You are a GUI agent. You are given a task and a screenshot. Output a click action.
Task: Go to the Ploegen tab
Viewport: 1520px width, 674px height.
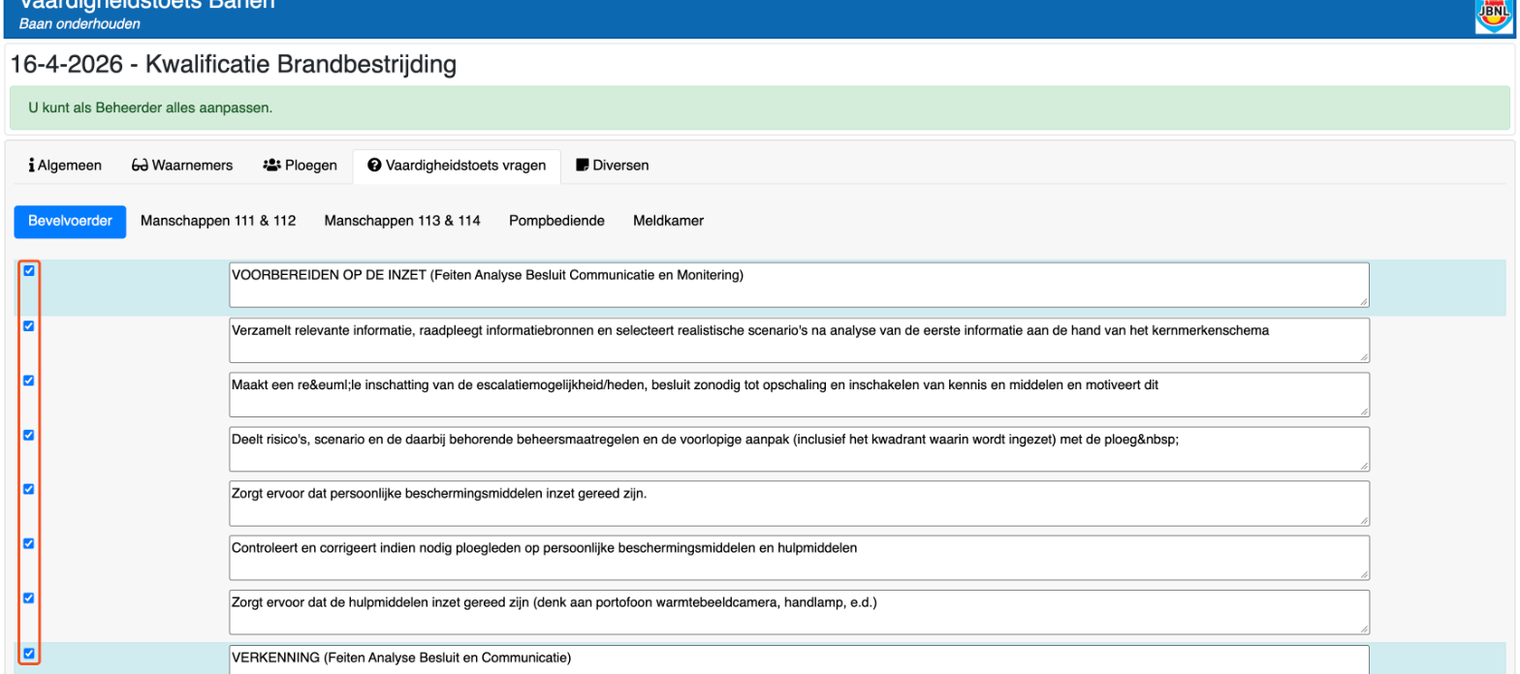[x=300, y=166]
